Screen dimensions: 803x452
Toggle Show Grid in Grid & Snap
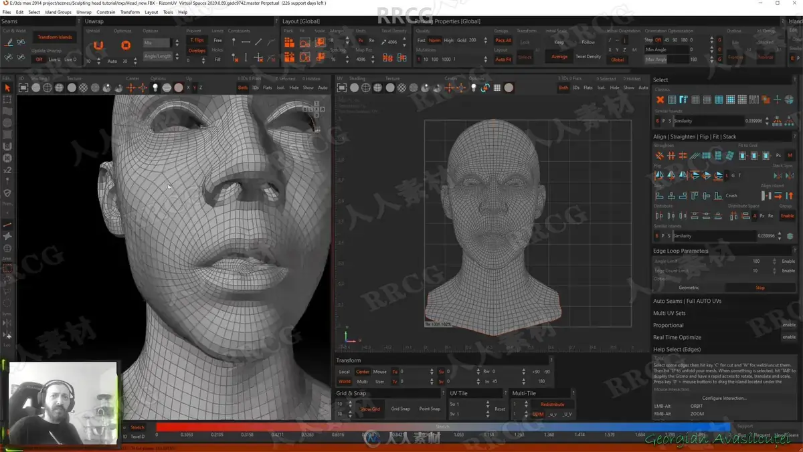tap(370, 409)
